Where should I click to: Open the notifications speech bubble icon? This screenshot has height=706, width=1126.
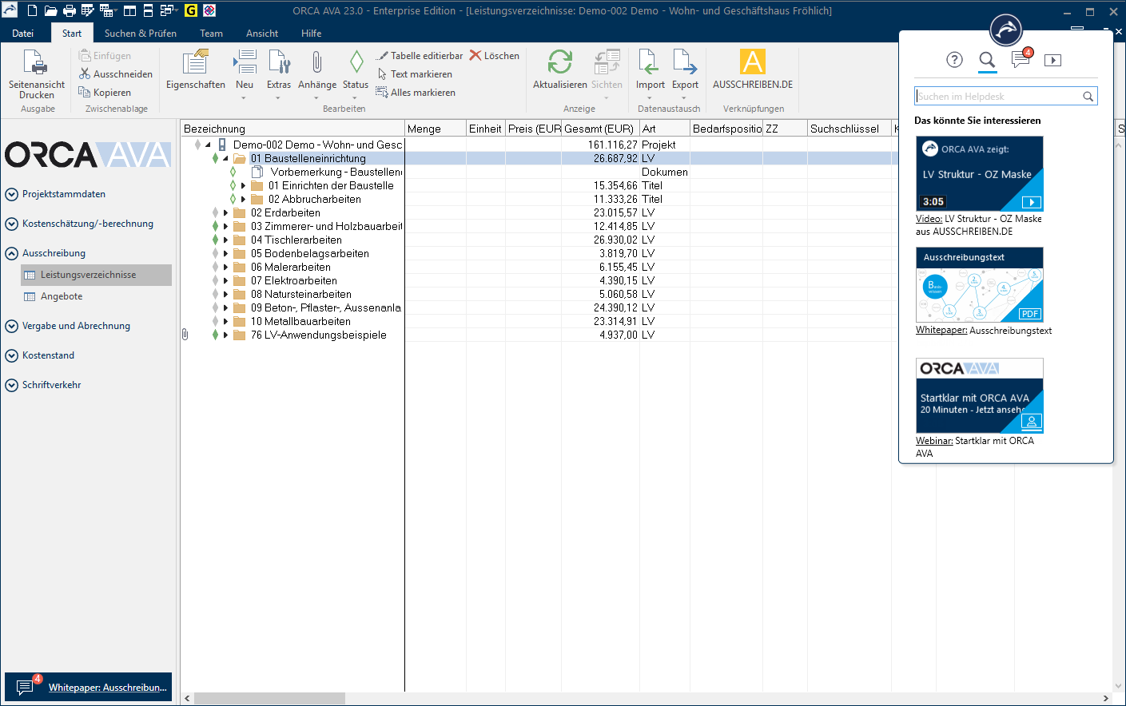(x=1020, y=60)
